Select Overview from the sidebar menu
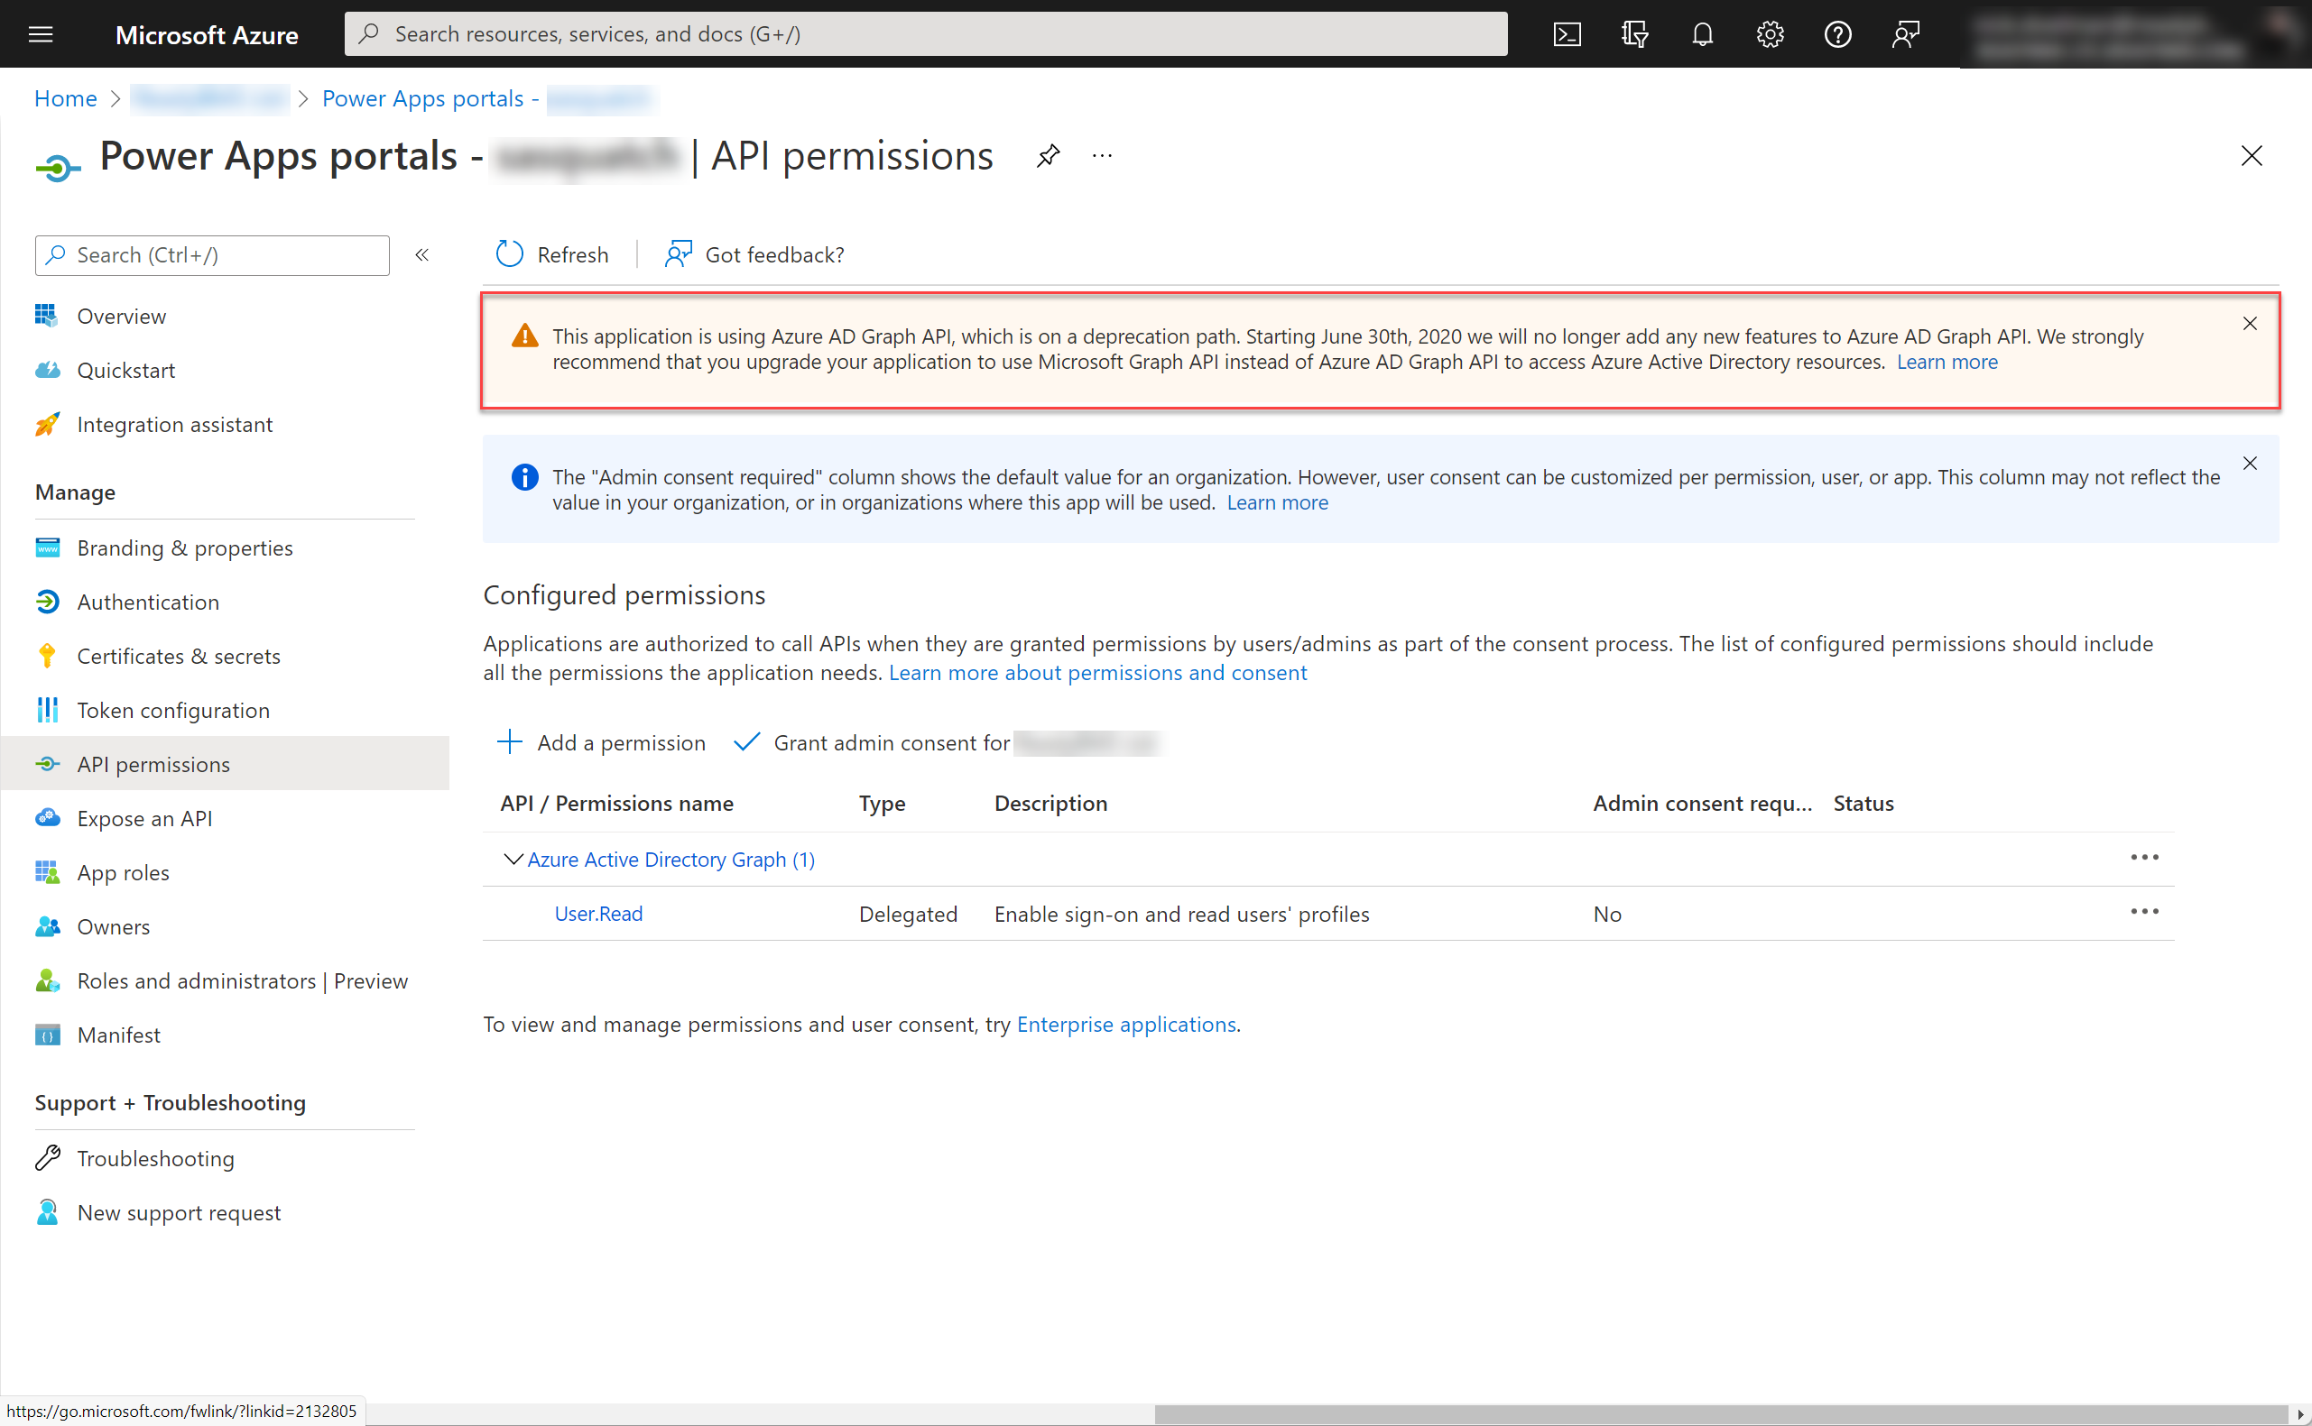This screenshot has width=2312, height=1426. coord(121,314)
